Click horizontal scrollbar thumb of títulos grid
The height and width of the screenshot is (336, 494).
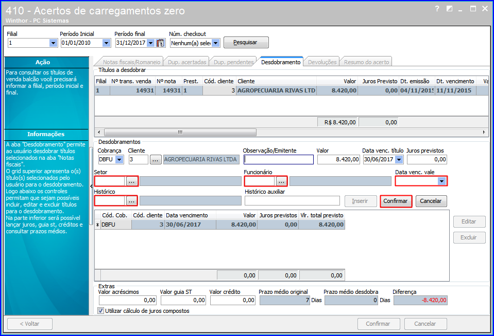pyautogui.click(x=180, y=133)
